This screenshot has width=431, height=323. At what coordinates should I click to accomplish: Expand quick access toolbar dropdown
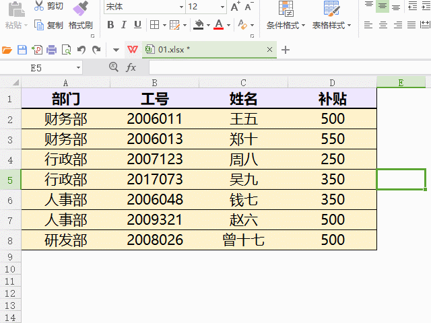(116, 50)
